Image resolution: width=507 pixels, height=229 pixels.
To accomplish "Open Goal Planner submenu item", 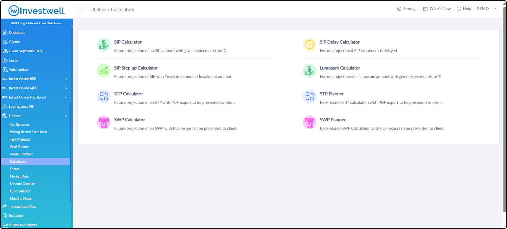I will [x=19, y=147].
